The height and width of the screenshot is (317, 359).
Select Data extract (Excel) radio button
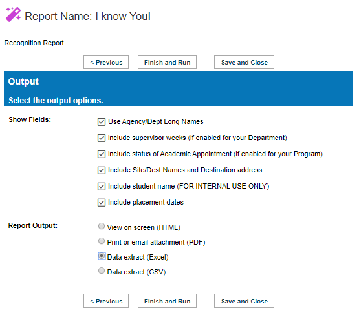click(x=102, y=256)
